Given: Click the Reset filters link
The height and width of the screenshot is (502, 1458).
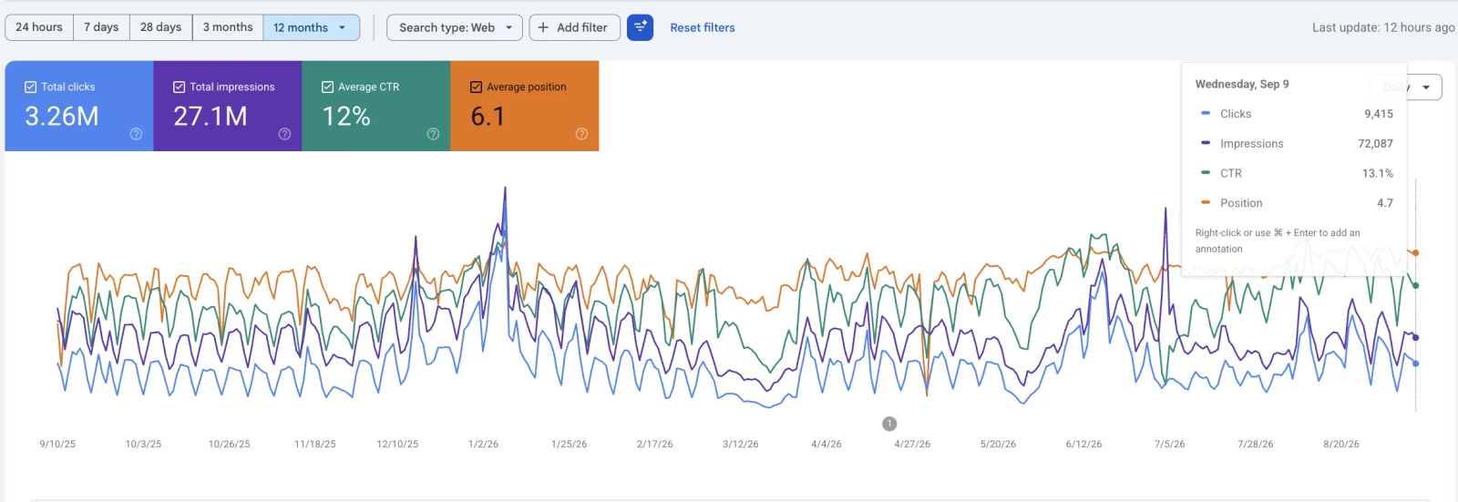Looking at the screenshot, I should coord(703,27).
